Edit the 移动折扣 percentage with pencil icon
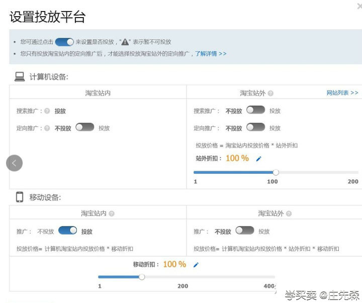 coord(196,265)
